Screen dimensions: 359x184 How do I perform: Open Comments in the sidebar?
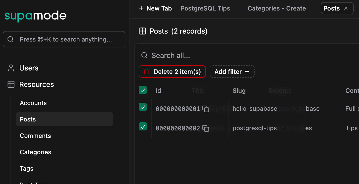[x=35, y=136]
